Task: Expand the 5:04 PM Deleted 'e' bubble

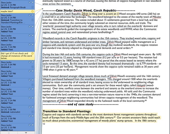Action: pos(33,67)
